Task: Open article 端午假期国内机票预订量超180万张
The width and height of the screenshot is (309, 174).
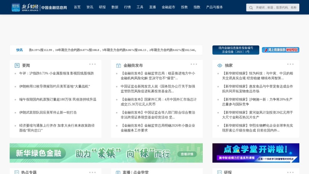Action: pos(58,99)
